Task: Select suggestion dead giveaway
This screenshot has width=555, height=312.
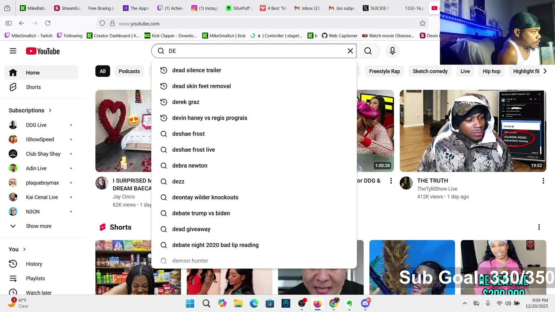Action: click(x=254, y=229)
